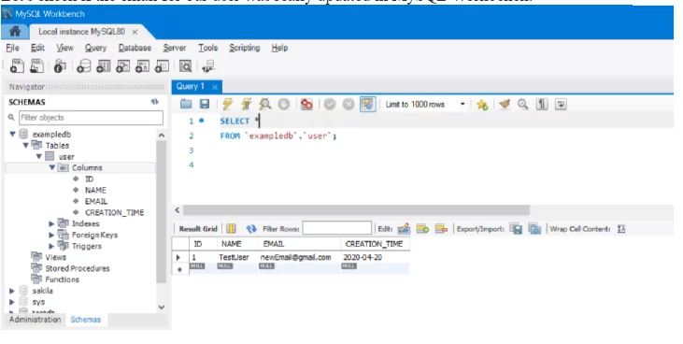Toggle Wrap Cell Content icon
This screenshot has height=344, width=683.
tap(621, 229)
